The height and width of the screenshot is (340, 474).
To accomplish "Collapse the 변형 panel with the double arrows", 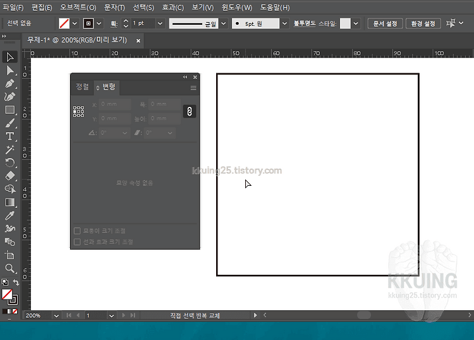I will point(185,77).
